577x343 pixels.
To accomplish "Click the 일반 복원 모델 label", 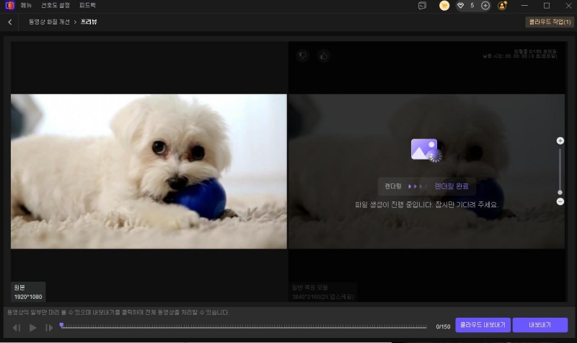I will point(310,287).
